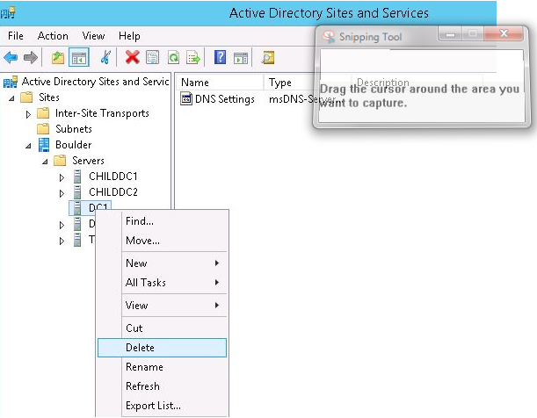
Task: Click the Forward arrow toolbar icon
Action: pyautogui.click(x=31, y=57)
